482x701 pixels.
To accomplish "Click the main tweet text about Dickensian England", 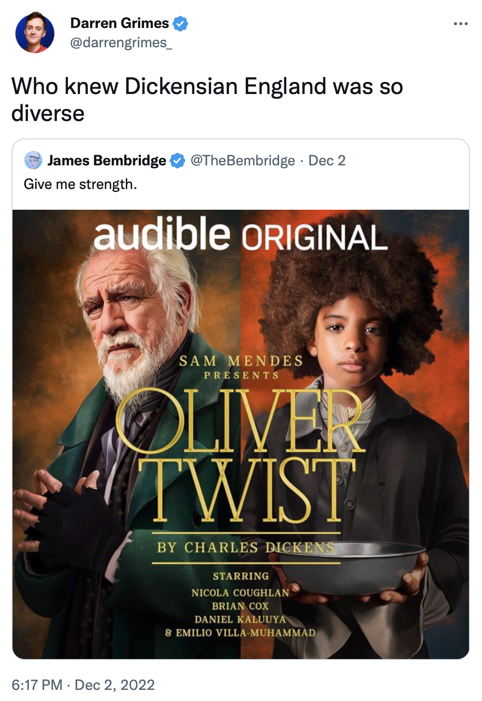I will click(207, 100).
